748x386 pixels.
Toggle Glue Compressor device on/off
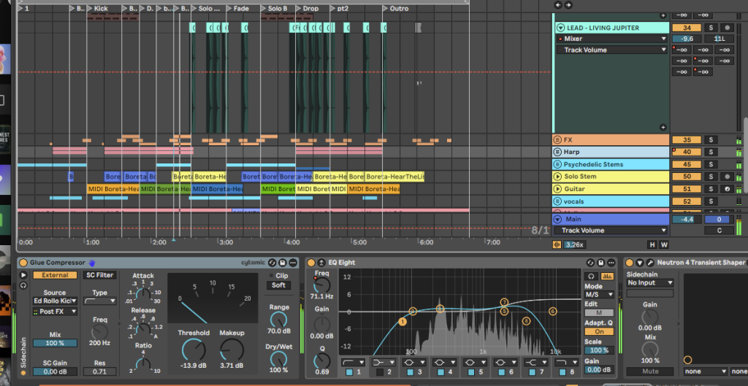pyautogui.click(x=23, y=263)
